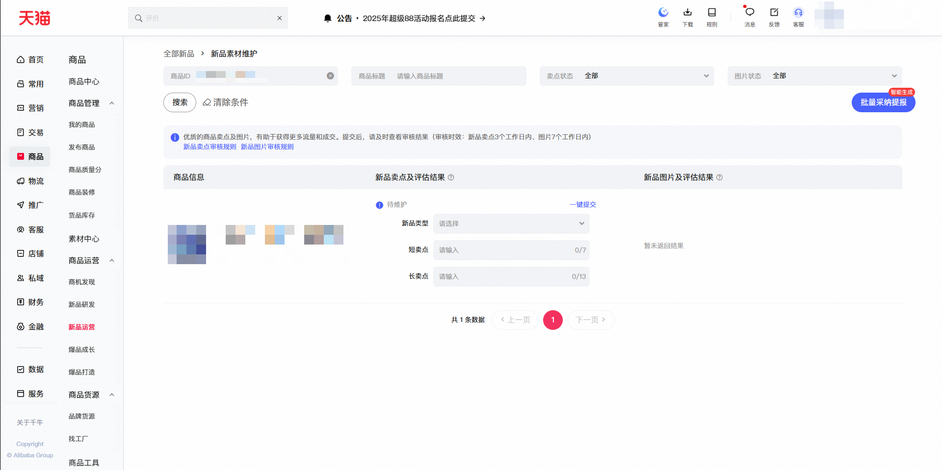This screenshot has width=942, height=470.
Task: Go to 首页 in the left sidebar
Action: tap(30, 59)
